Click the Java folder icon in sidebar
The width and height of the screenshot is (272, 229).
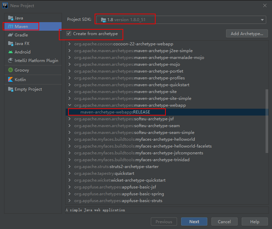point(11,18)
